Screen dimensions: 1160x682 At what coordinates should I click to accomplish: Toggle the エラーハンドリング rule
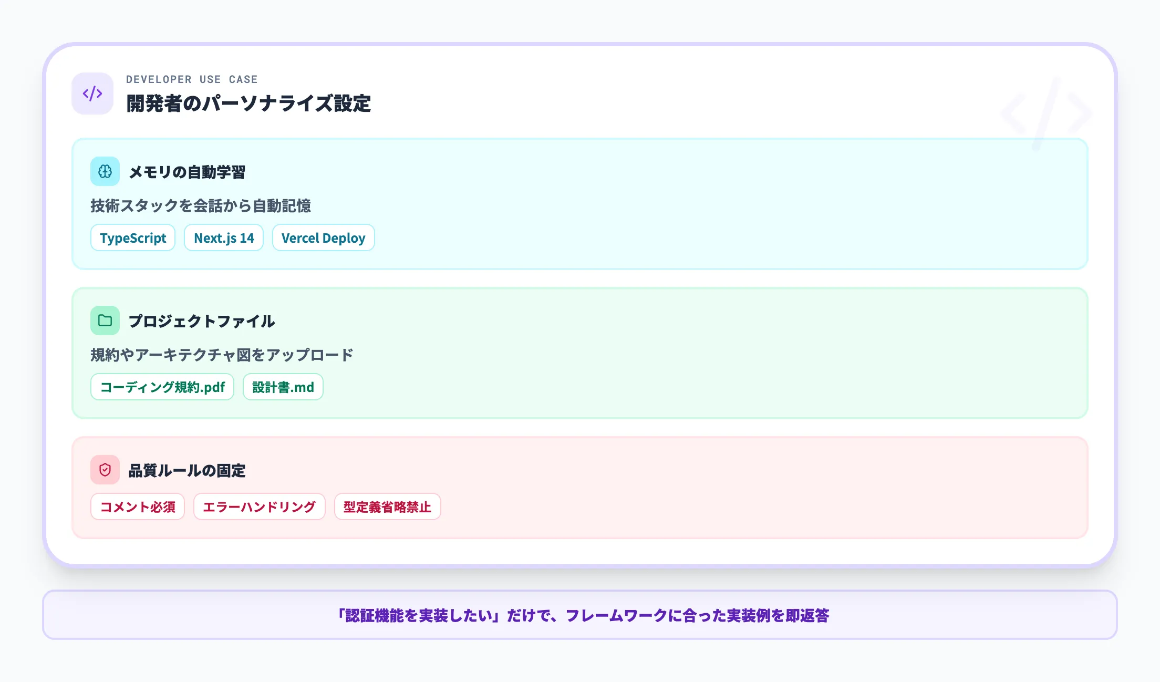click(x=259, y=507)
